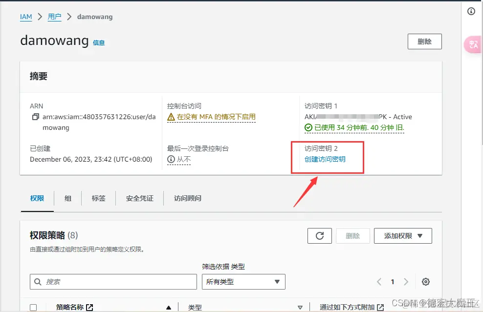483x312 pixels.
Task: Open the 所有类型 filter dropdown
Action: [243, 282]
